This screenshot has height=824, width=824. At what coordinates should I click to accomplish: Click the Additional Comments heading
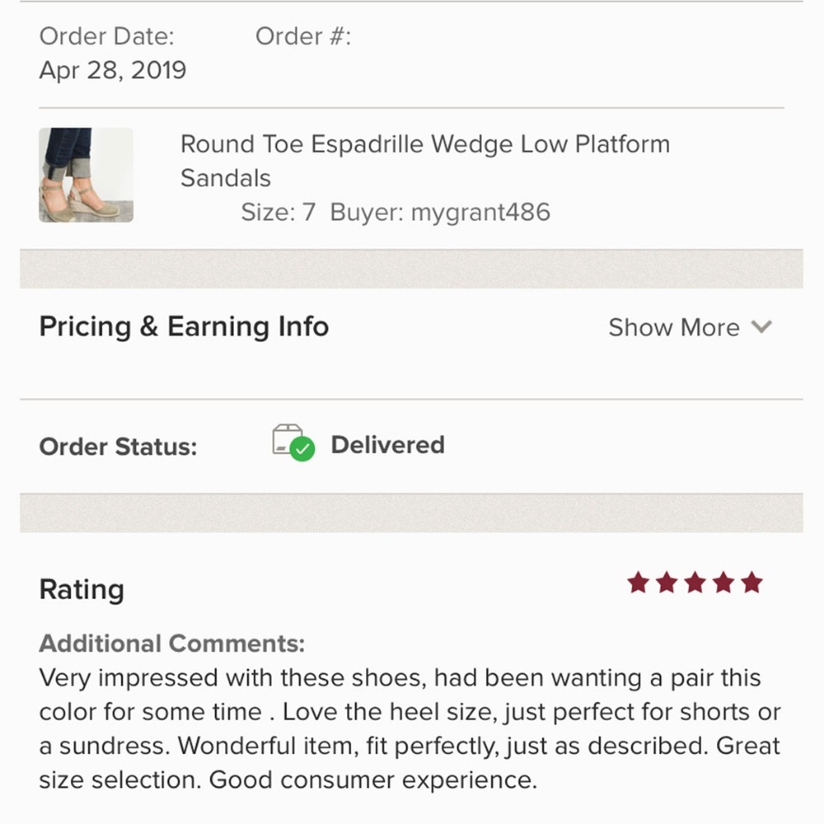(x=171, y=643)
